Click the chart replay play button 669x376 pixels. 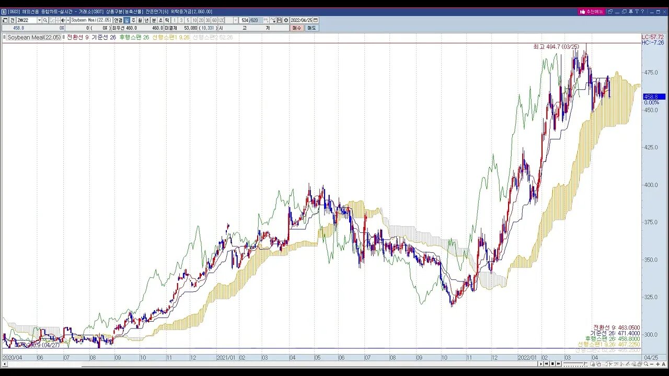tap(541, 363)
